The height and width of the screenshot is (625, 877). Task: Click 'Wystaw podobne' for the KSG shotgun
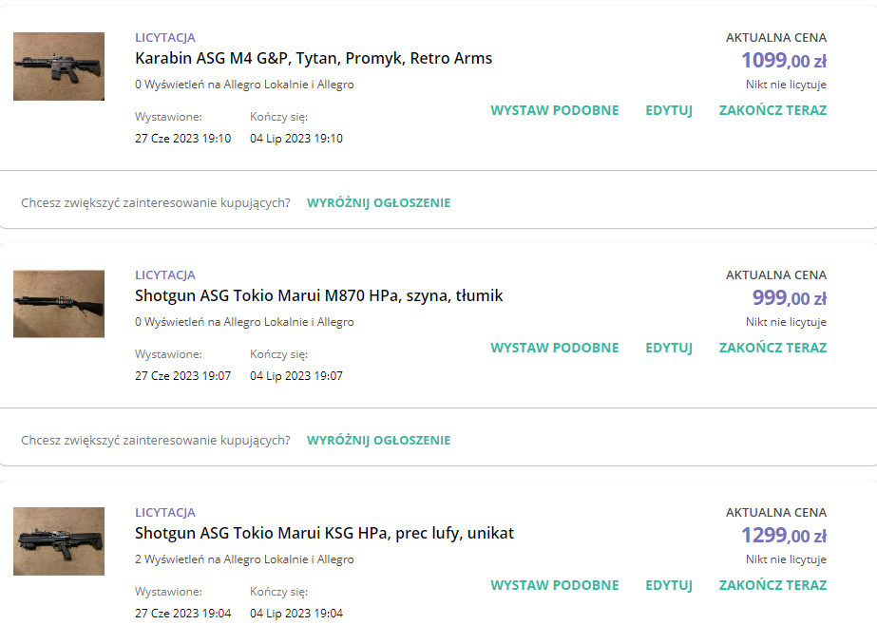click(554, 585)
